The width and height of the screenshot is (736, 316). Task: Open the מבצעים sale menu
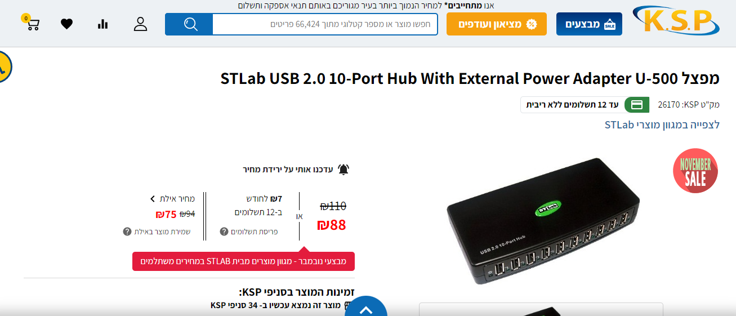[x=589, y=24]
